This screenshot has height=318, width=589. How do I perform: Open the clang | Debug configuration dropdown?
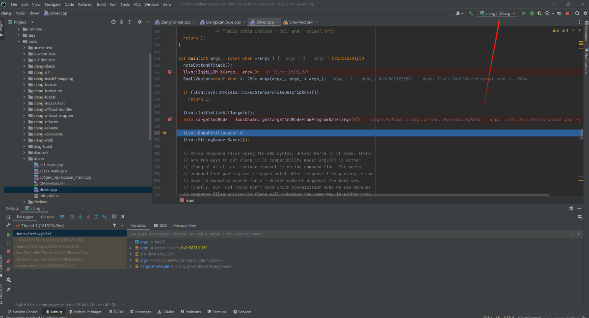498,13
